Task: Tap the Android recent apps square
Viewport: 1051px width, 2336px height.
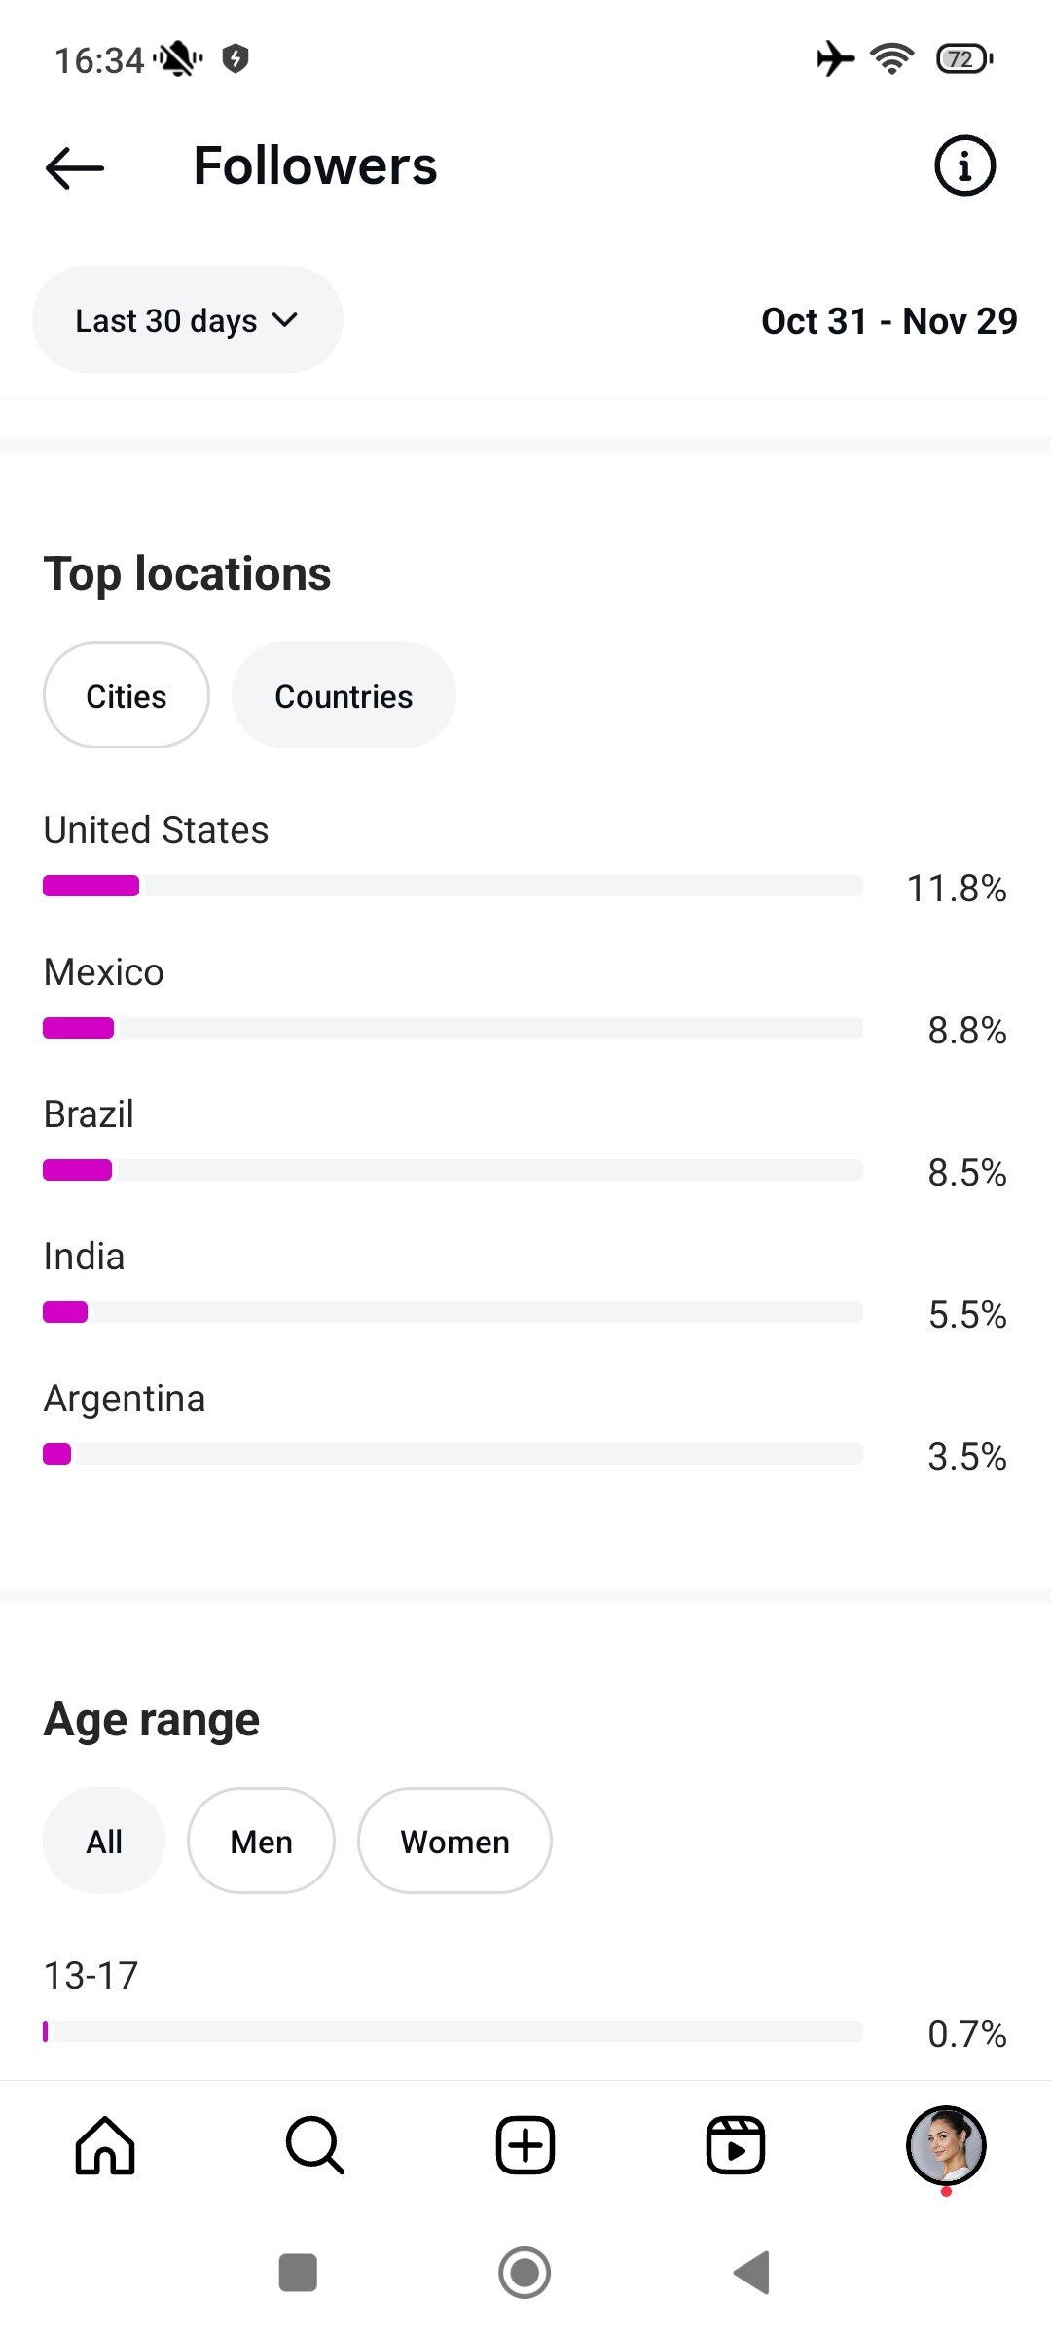Action: [298, 2274]
